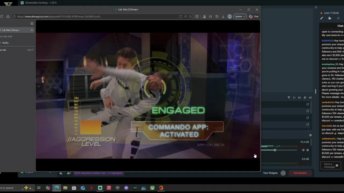This screenshot has height=193, width=344.
Task: Click mustaphaa_12 username in chat
Action: [330, 64]
